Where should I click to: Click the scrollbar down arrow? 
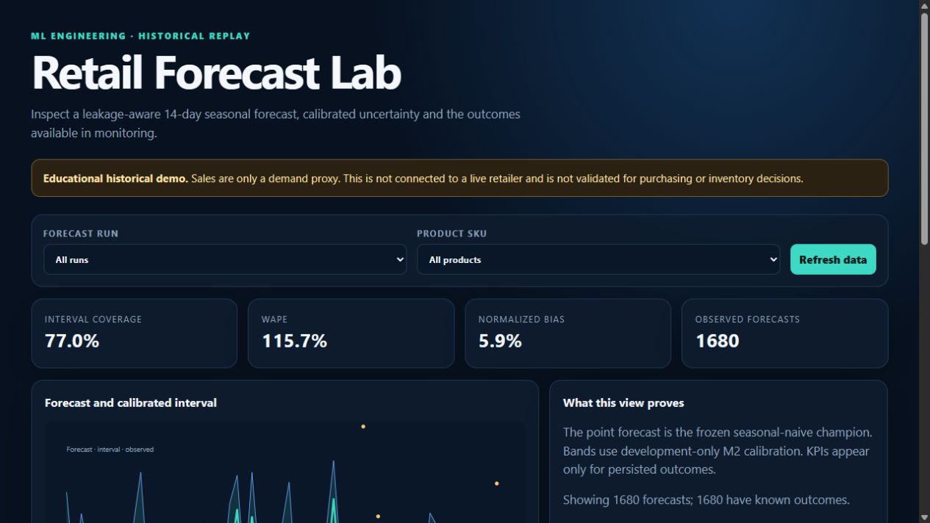(924, 517)
